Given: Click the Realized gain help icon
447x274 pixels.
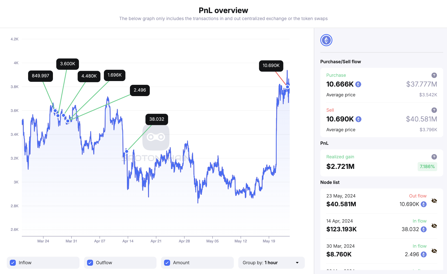Looking at the screenshot, I should (434, 157).
